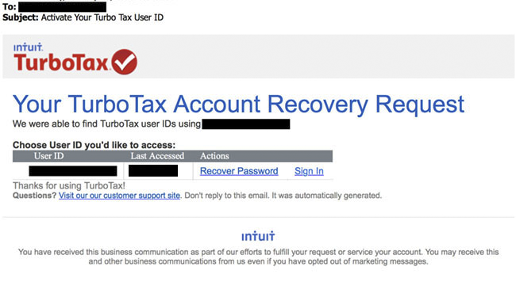Viewport: 516px width, 293px height.
Task: Click 'Thanks for using TurboTax!' text
Action: pos(69,186)
